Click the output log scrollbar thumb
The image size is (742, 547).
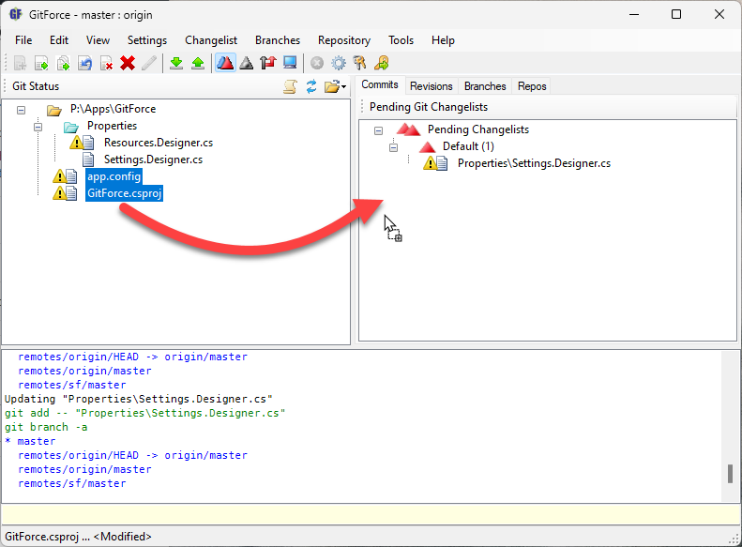tap(730, 474)
